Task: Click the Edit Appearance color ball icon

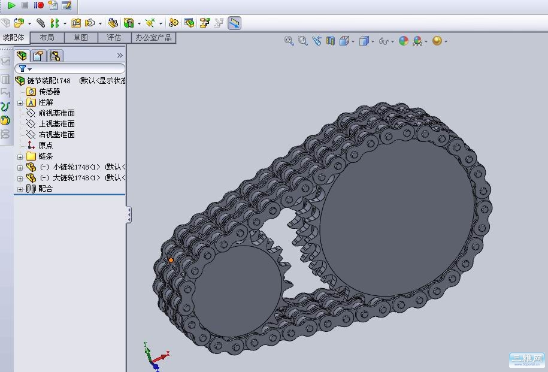Action: coord(404,41)
